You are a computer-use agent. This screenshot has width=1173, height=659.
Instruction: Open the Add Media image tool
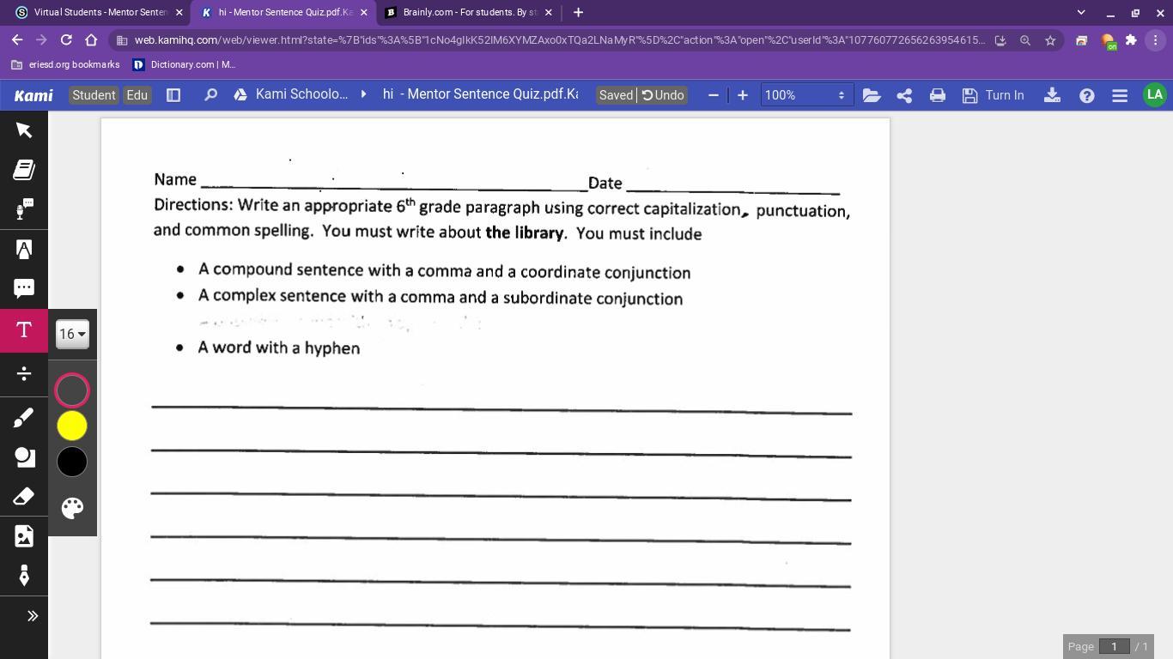pyautogui.click(x=24, y=536)
